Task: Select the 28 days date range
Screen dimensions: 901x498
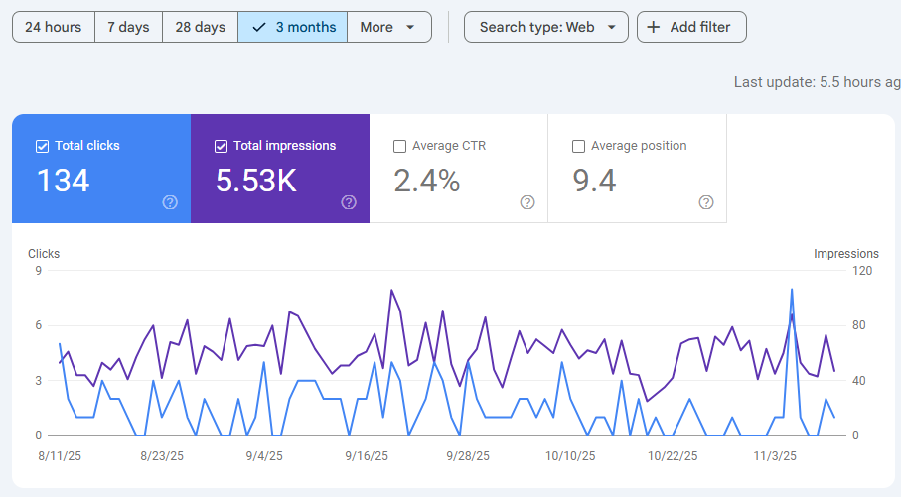Action: click(200, 28)
